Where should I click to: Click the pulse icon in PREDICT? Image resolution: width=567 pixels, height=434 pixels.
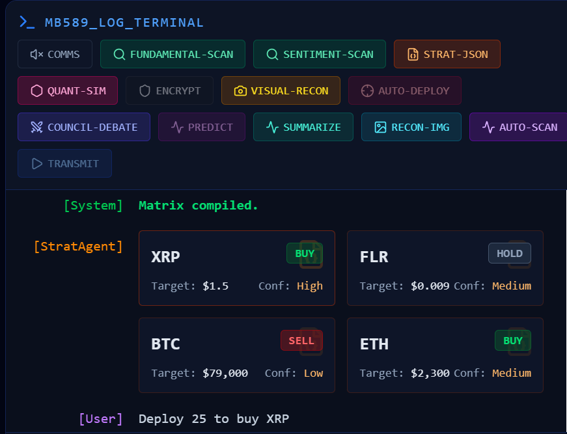[x=177, y=127]
